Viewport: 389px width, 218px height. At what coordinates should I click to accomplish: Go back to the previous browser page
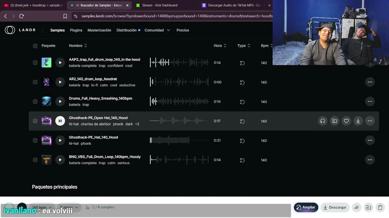point(5,16)
